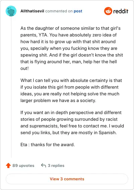Viewport: 134px width, 190px height.
Task: Click the reply arrow icon
Action: [44, 165]
